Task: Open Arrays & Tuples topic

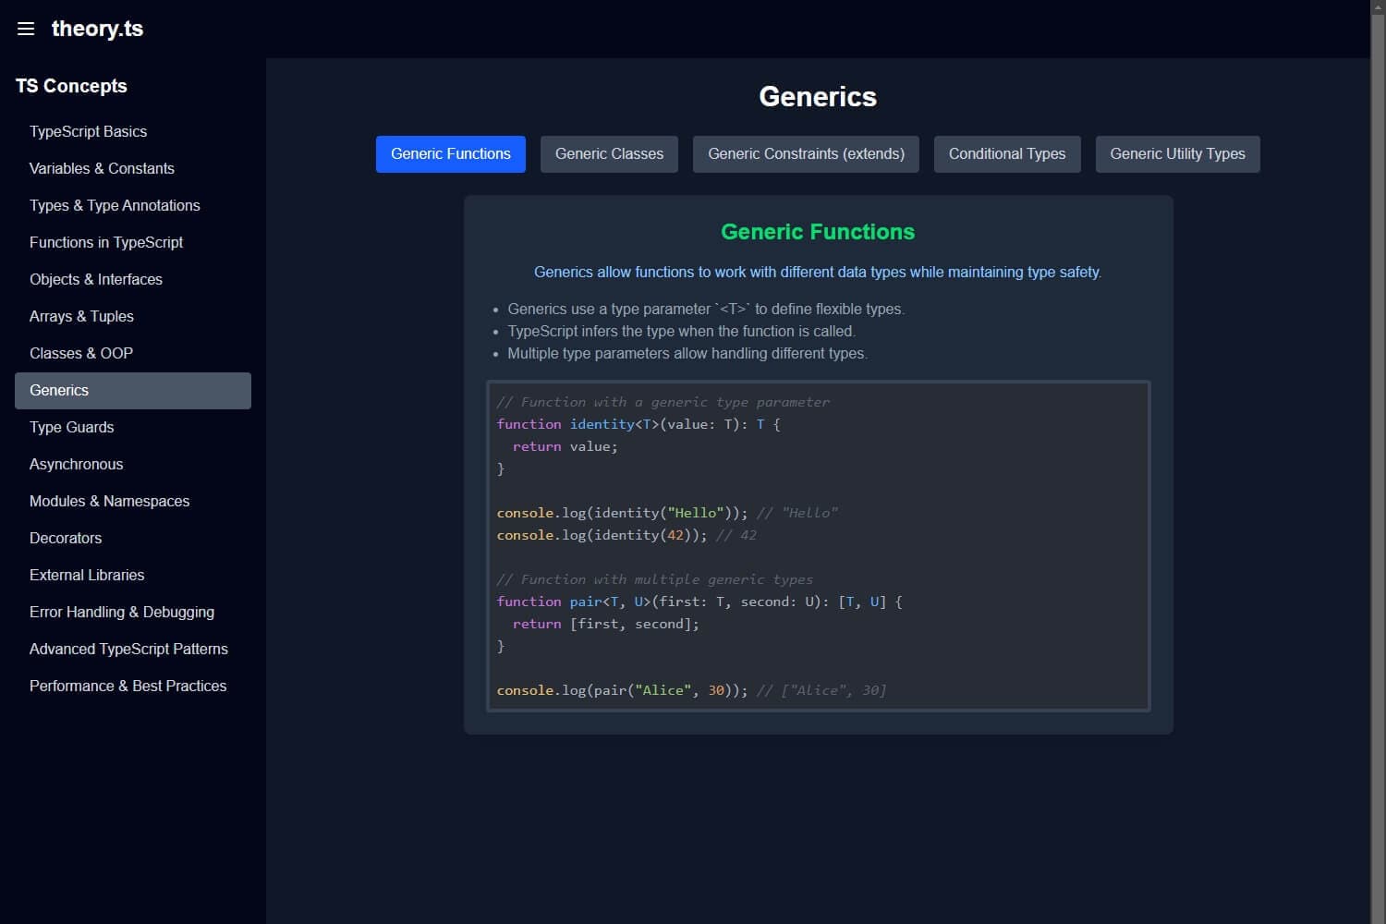Action: click(133, 317)
